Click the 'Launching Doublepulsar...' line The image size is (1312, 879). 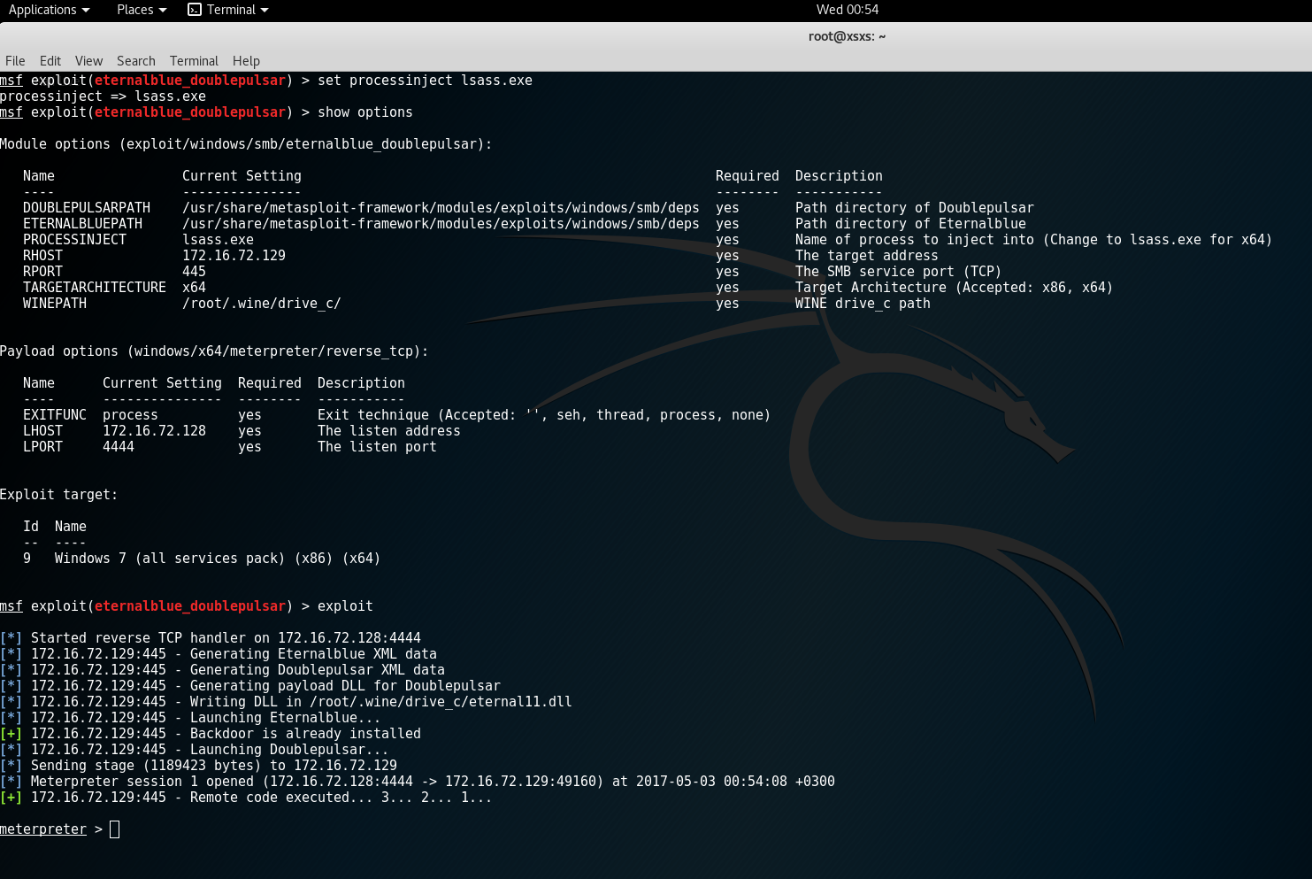tap(195, 750)
